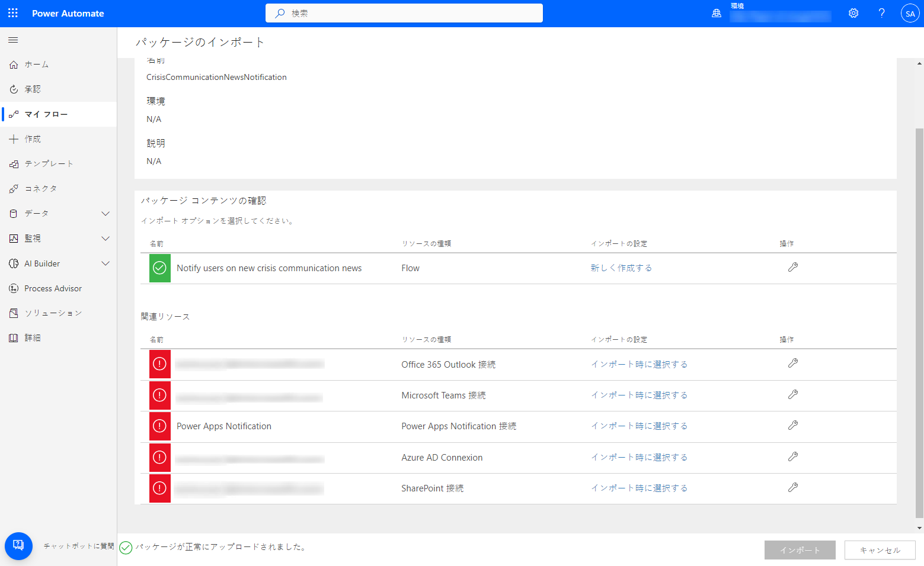The width and height of the screenshot is (924, 566).
Task: Click インポート時に選択する for Office 365 Outlook
Action: tap(639, 364)
